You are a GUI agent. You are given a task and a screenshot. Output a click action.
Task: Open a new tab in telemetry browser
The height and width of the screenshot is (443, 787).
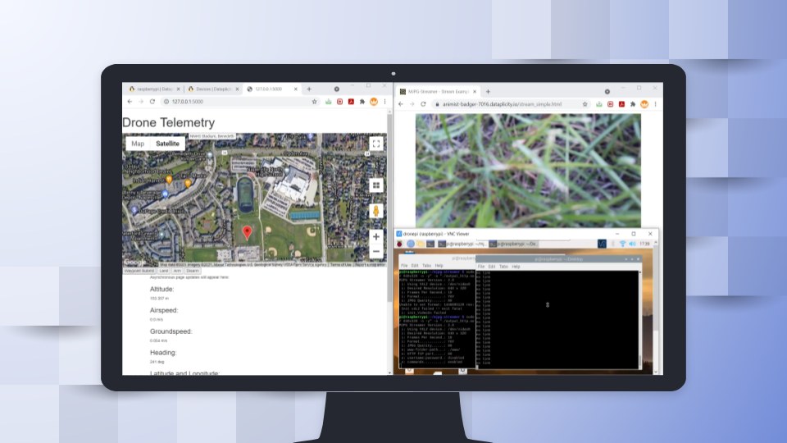(309, 89)
